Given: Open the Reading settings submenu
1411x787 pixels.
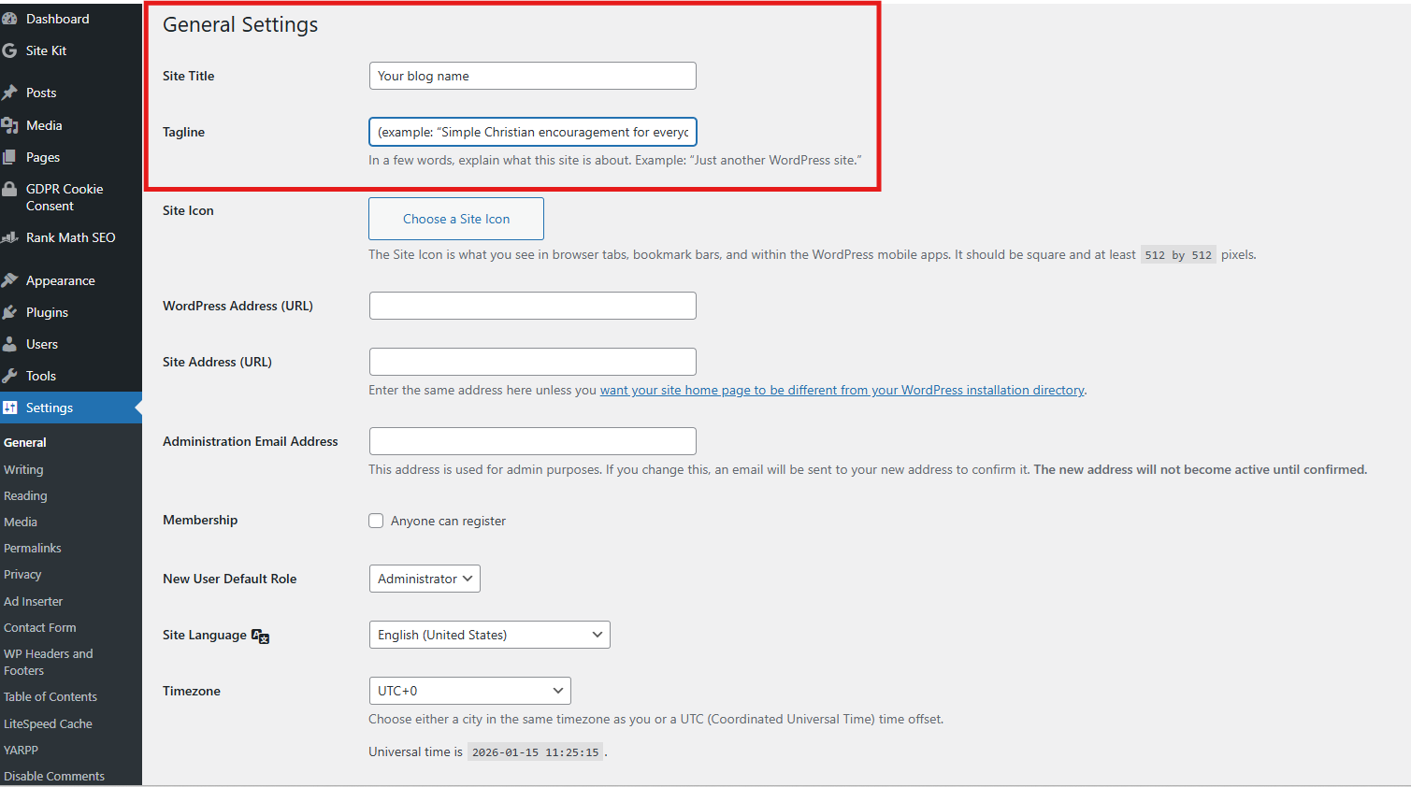Looking at the screenshot, I should pyautogui.click(x=25, y=496).
